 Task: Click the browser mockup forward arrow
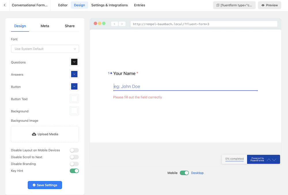click(122, 24)
